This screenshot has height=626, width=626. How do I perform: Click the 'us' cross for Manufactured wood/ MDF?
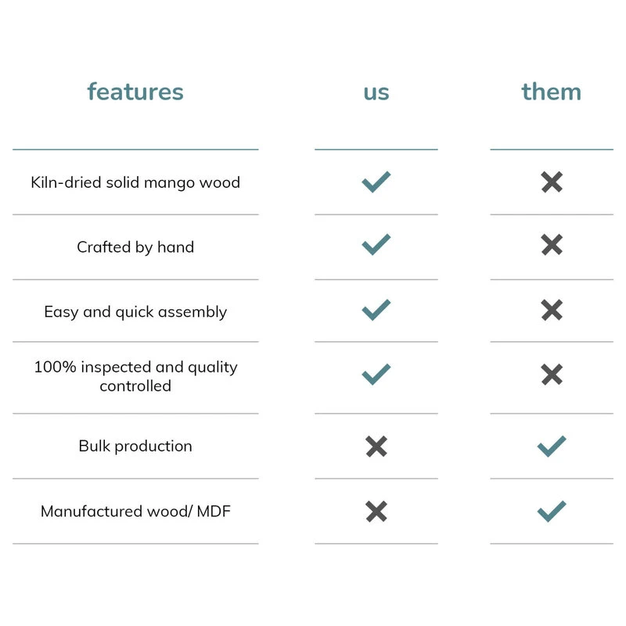376,512
